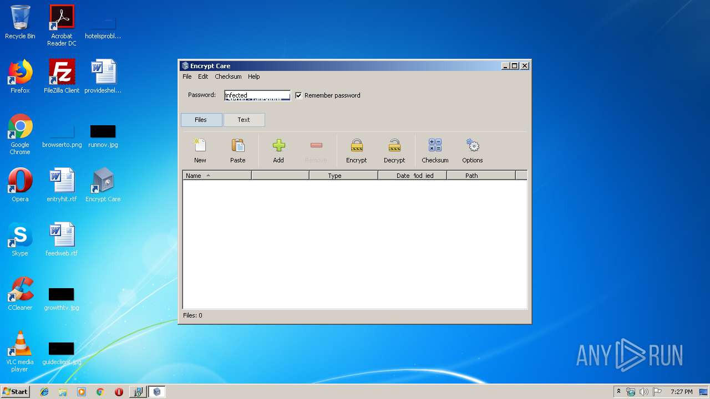Select the entryhit.rtf desktop file
The height and width of the screenshot is (399, 710).
(x=62, y=185)
